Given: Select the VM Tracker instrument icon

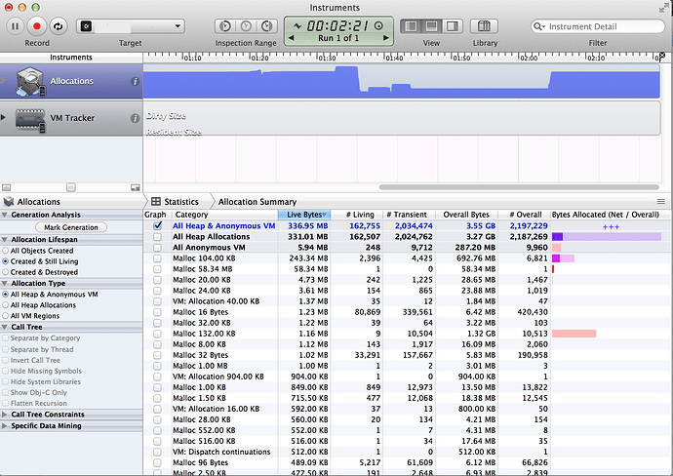Looking at the screenshot, I should point(30,119).
